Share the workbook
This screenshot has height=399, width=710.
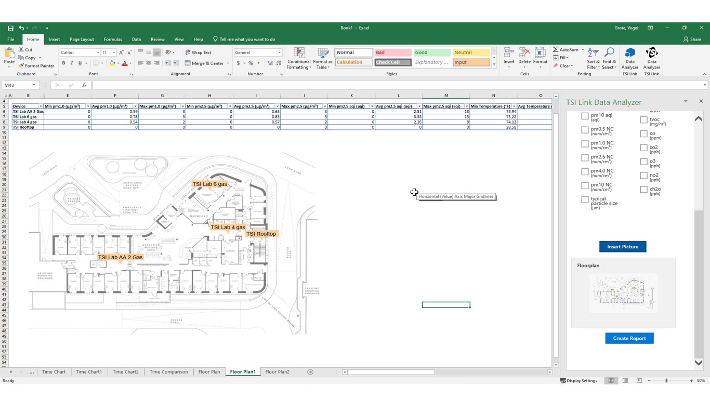[x=692, y=39]
